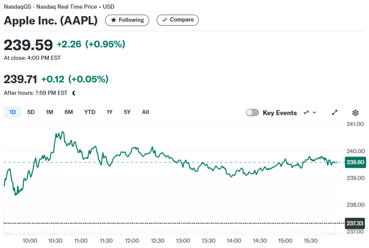The image size is (369, 248).
Task: Open chart type line icon dropdown
Action: [x=306, y=113]
